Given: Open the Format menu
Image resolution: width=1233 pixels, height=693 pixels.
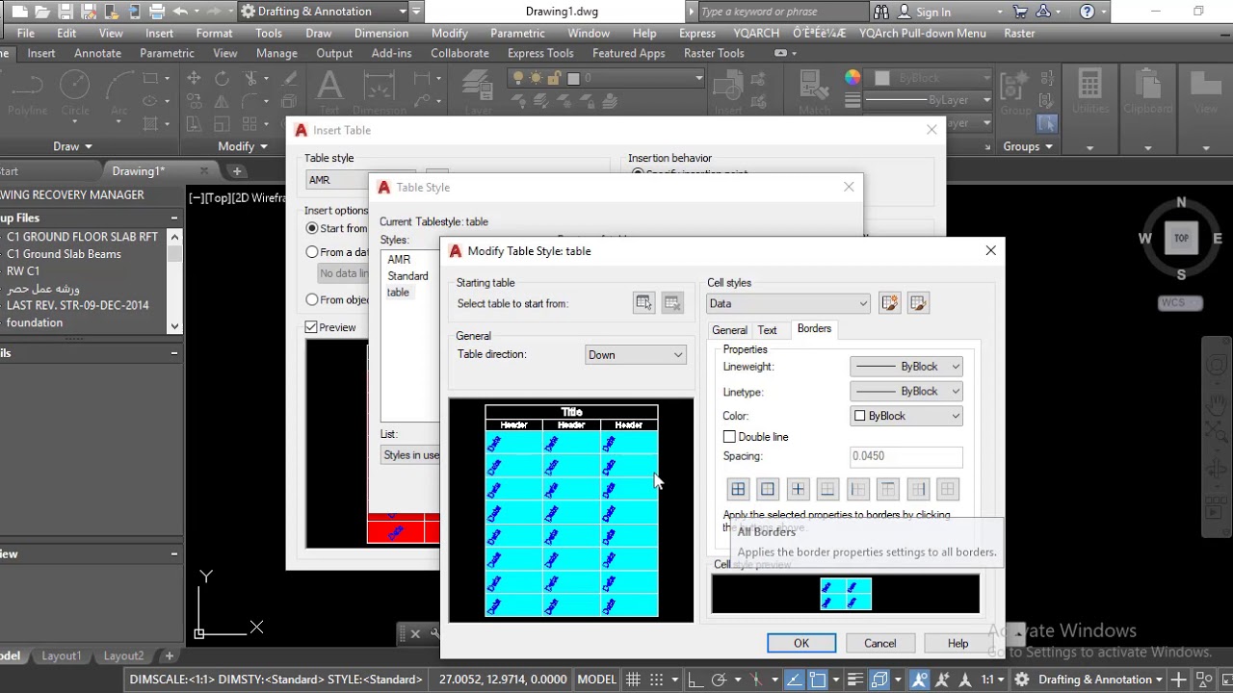Looking at the screenshot, I should point(214,33).
